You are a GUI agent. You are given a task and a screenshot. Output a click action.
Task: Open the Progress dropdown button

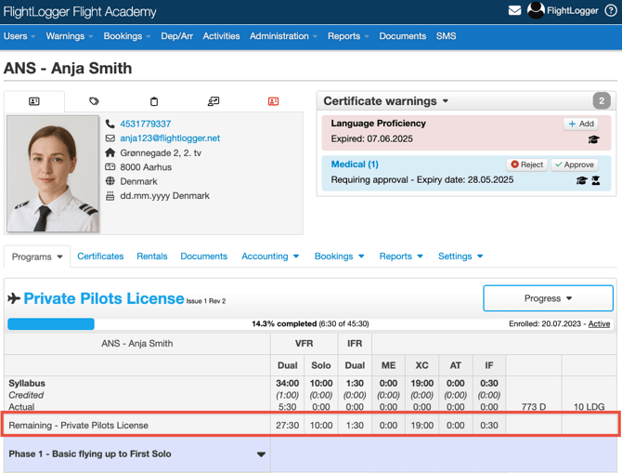[x=548, y=298]
